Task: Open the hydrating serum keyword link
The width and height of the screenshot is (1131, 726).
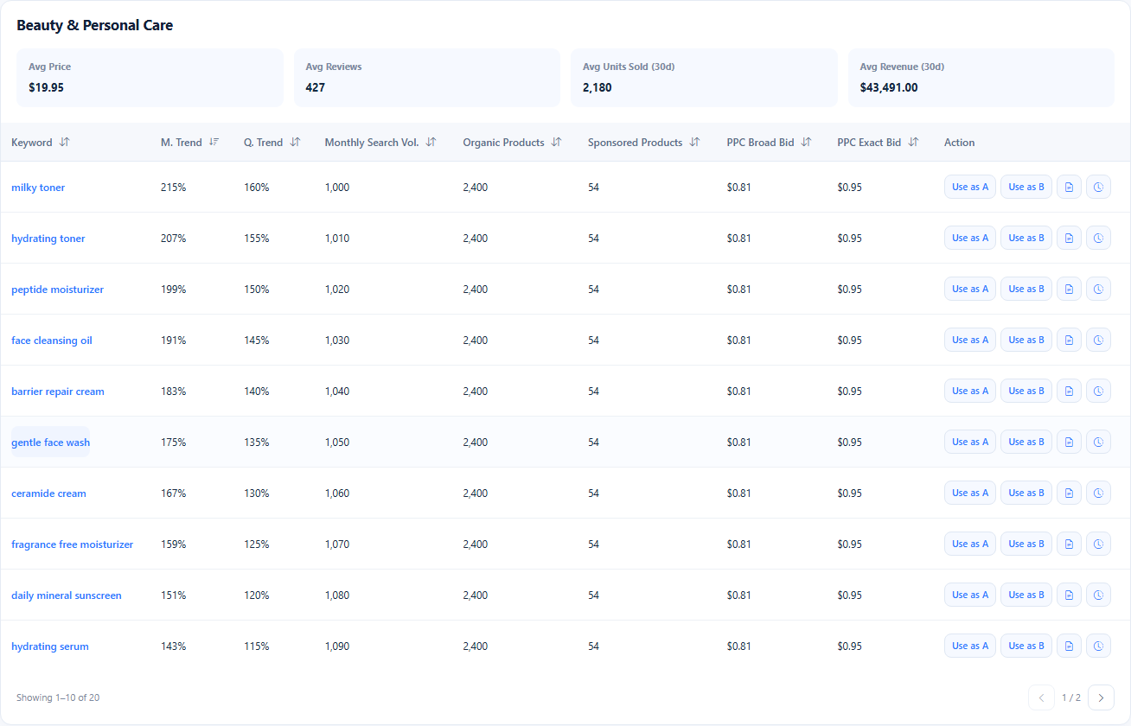Action: pos(50,646)
